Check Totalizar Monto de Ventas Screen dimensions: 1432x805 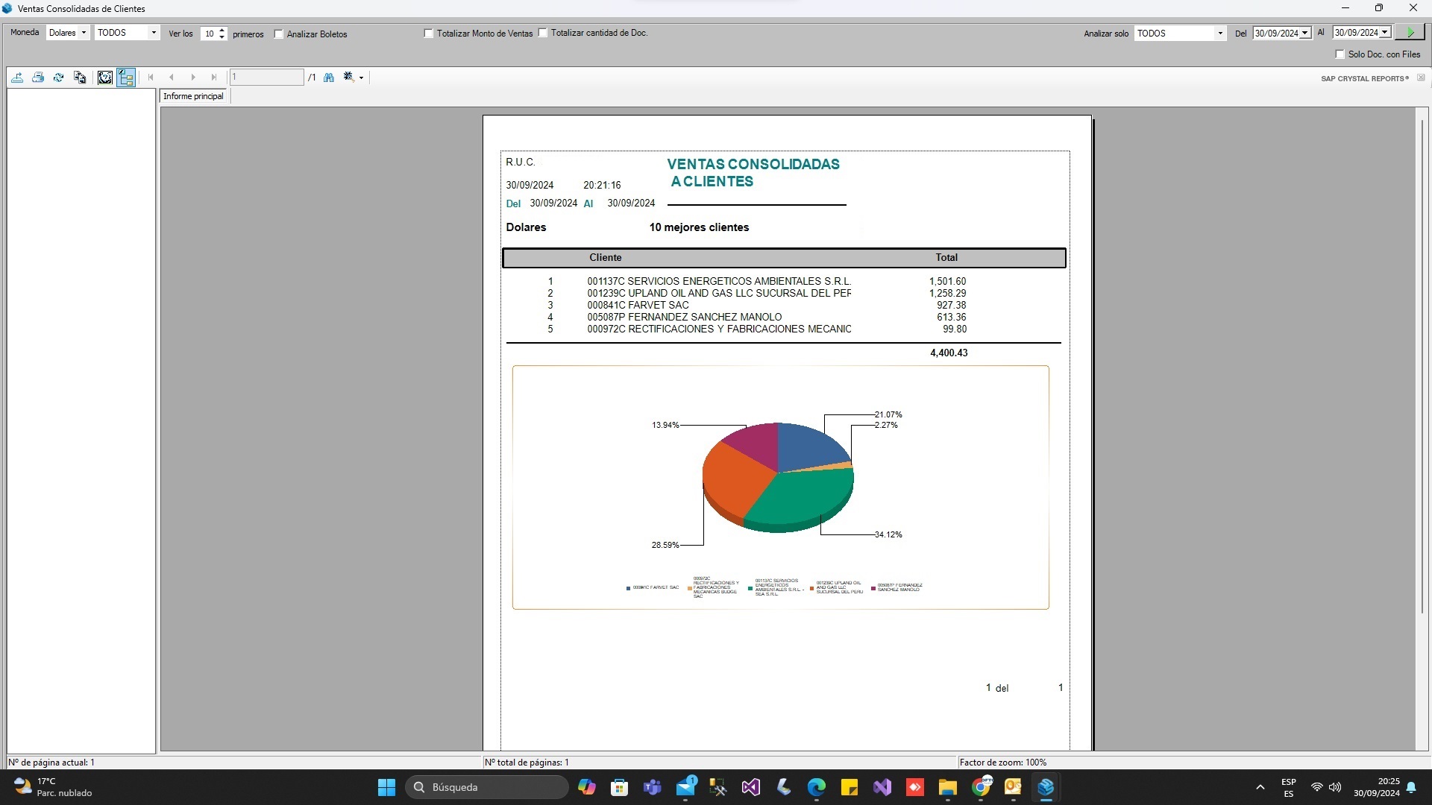[429, 34]
